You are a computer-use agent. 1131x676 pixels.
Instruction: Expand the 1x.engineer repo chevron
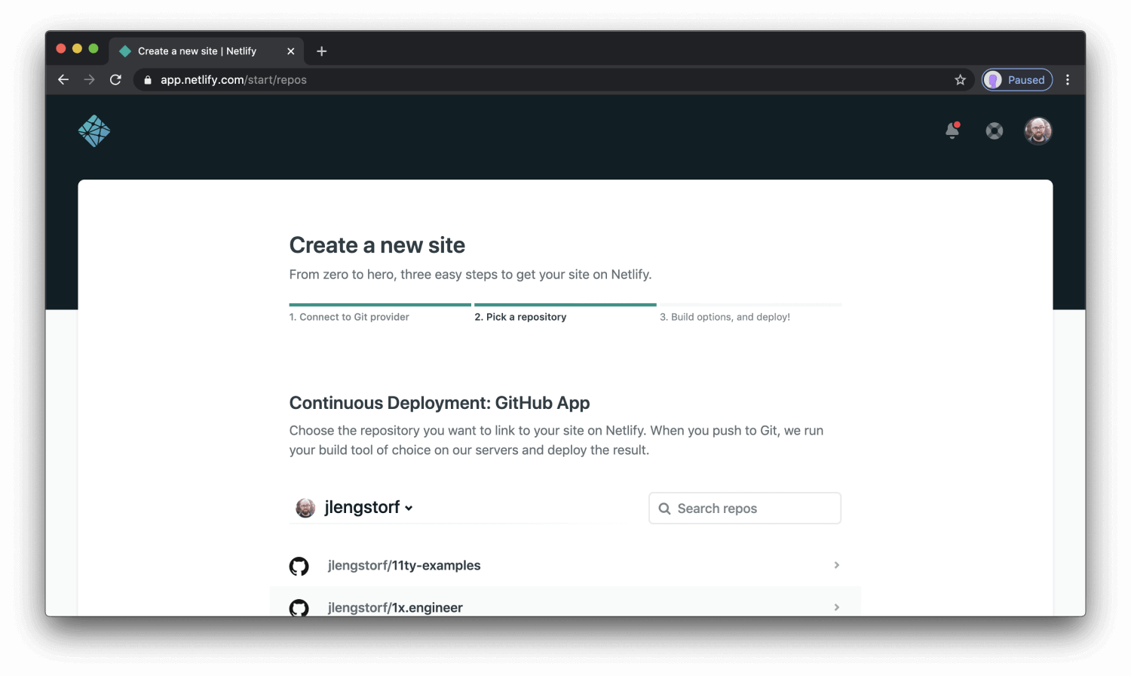tap(836, 607)
